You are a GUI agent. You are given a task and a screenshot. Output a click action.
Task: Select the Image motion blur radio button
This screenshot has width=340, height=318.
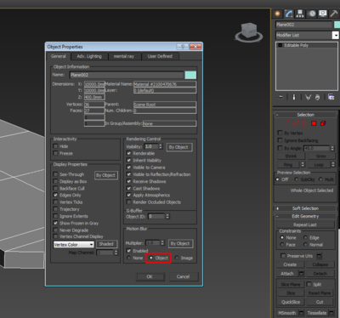177,258
